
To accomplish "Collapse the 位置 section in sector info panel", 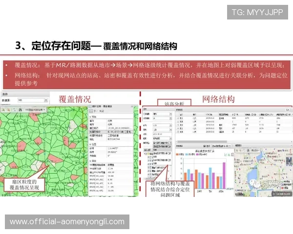I will tap(90, 144).
